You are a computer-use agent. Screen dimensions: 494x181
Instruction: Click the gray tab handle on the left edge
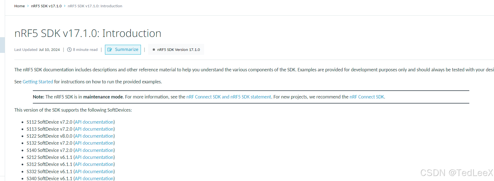pyautogui.click(x=2, y=45)
